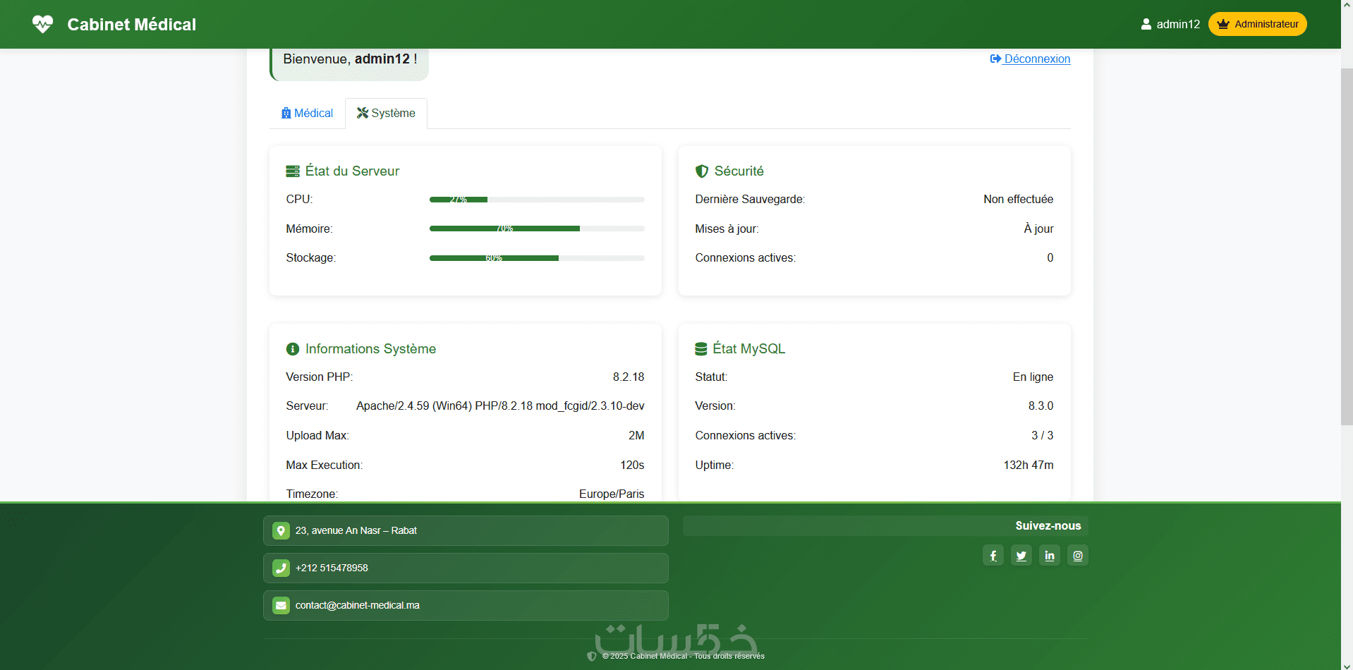Click the À jour update status

point(1038,229)
